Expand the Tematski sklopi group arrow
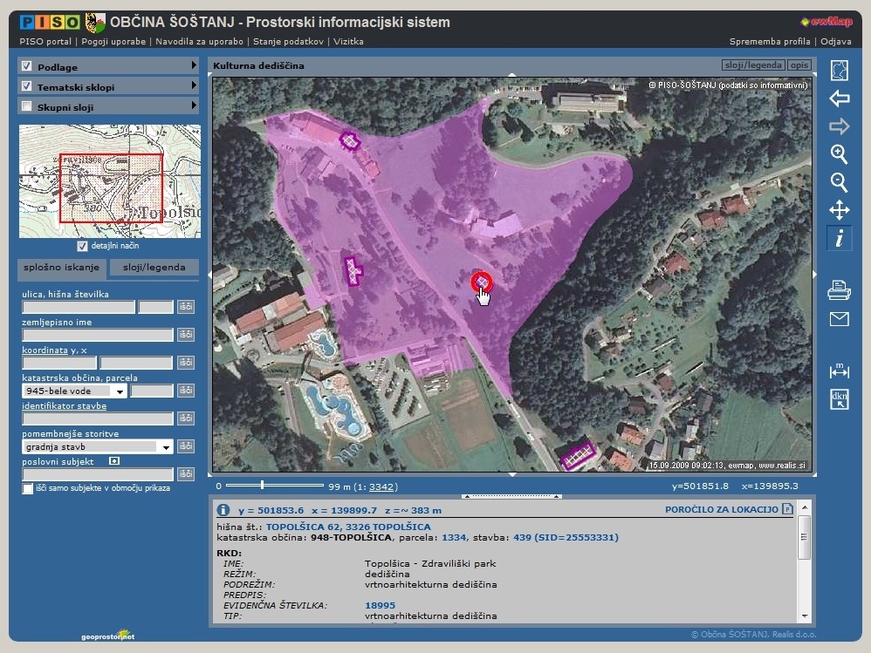The width and height of the screenshot is (871, 653). point(194,85)
